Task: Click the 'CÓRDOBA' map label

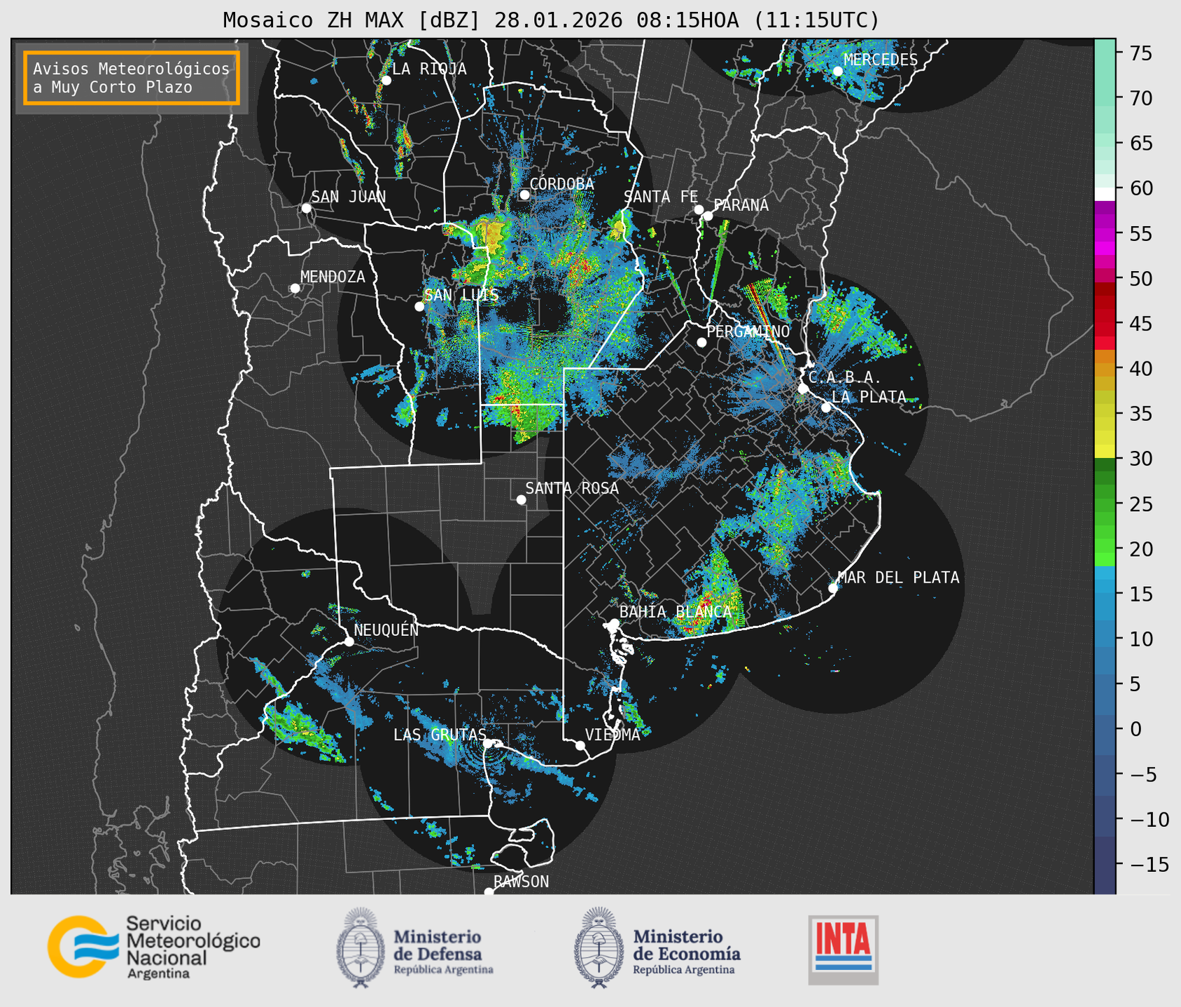Action: 561,183
